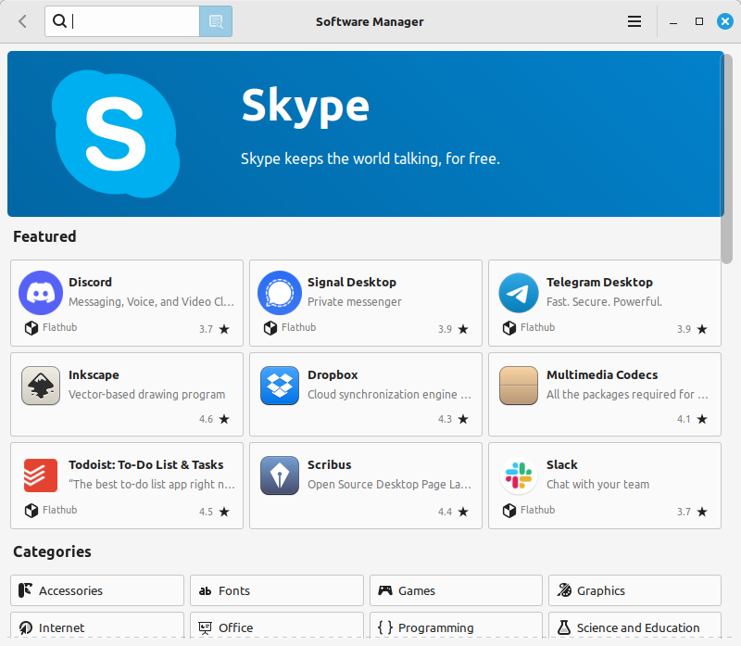Click the Scribus pen nib icon

point(280,475)
